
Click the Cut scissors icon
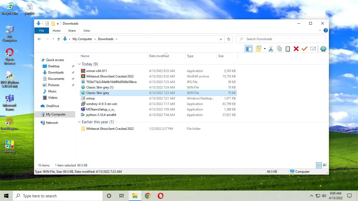click(x=271, y=49)
